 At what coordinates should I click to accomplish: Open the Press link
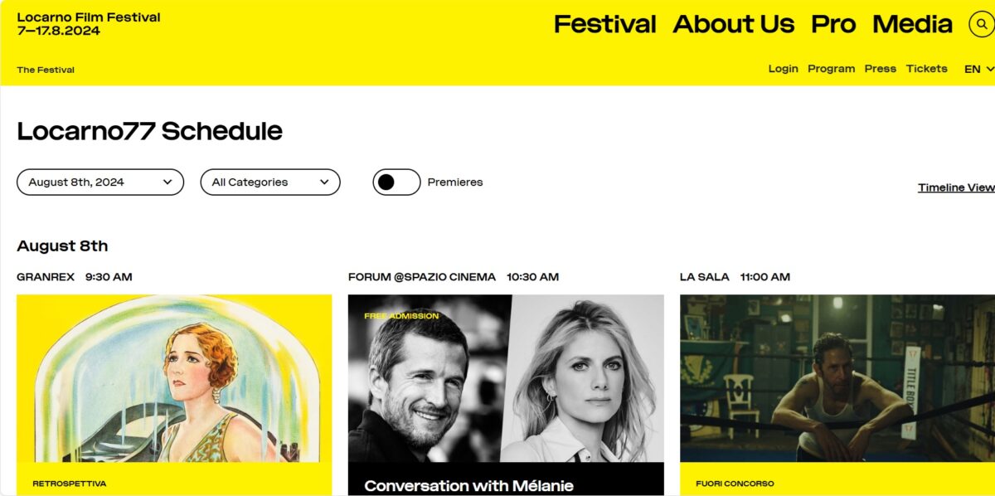(x=880, y=69)
